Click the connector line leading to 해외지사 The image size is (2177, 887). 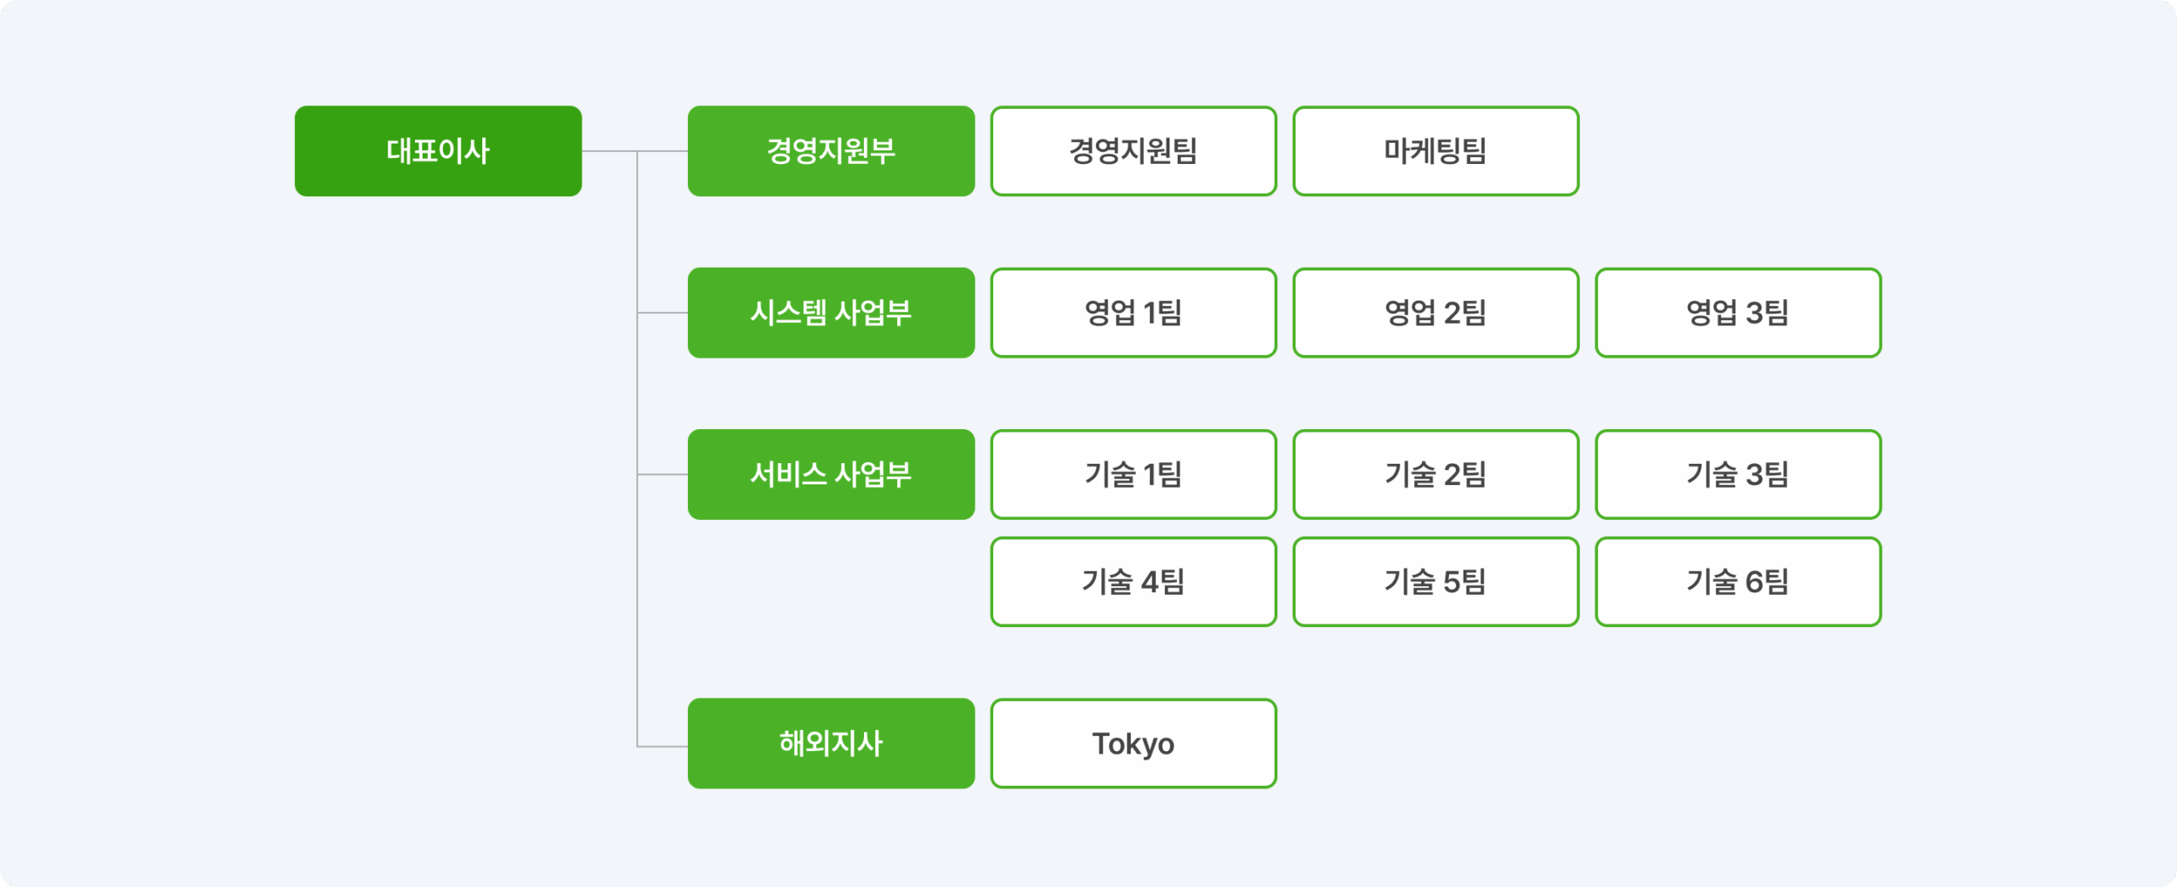click(x=662, y=746)
